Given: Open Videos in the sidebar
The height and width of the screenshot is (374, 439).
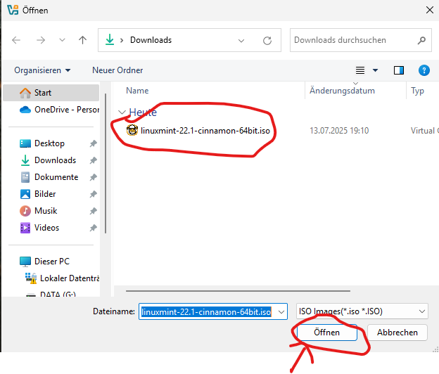Looking at the screenshot, I should (x=46, y=228).
